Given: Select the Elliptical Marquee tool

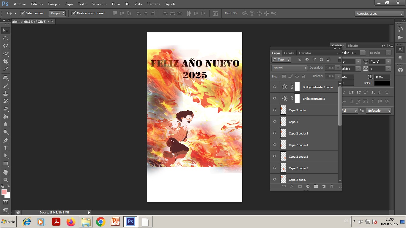Looking at the screenshot, I should coord(6,38).
